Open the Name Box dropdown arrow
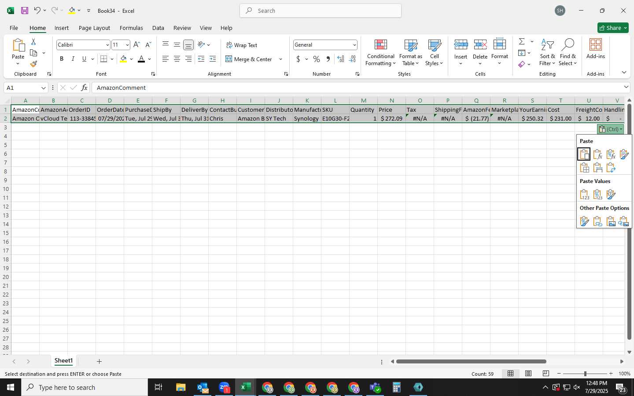The image size is (634, 396). 43,88
